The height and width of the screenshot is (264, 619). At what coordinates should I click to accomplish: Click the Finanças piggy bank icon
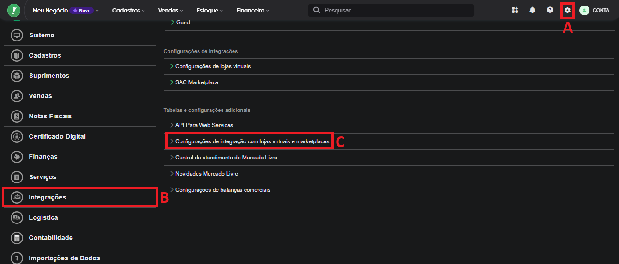[x=17, y=157]
